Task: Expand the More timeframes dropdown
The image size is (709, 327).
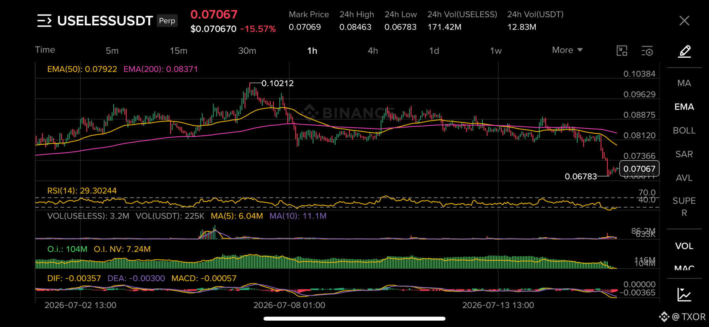Action: tap(567, 50)
